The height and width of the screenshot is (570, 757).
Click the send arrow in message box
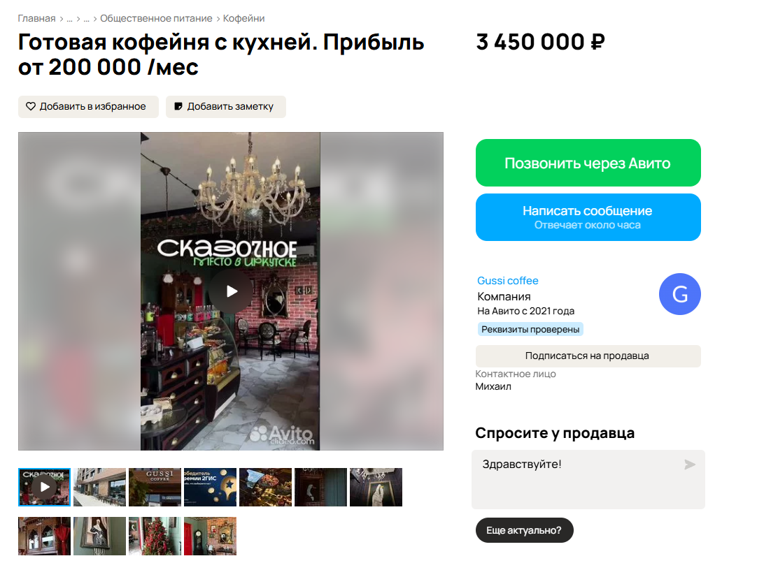tap(690, 465)
